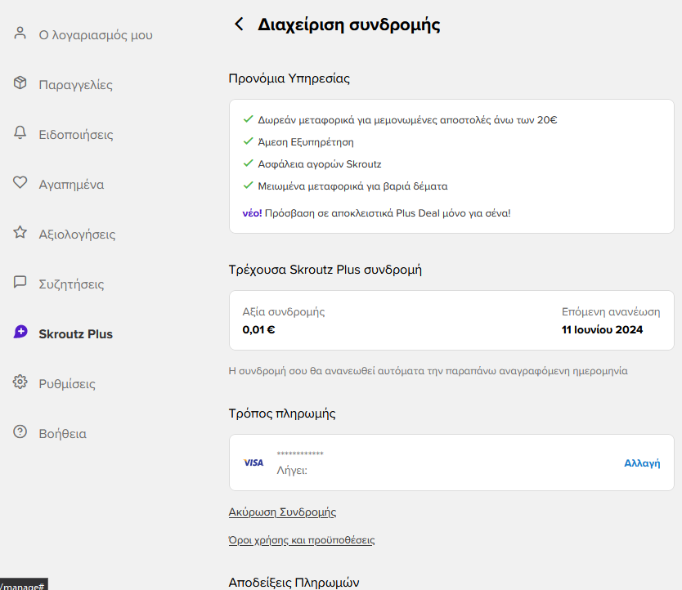
Task: Click the Τρέχουσα Skroutz Plus συνδρομή heading
Action: coord(325,270)
